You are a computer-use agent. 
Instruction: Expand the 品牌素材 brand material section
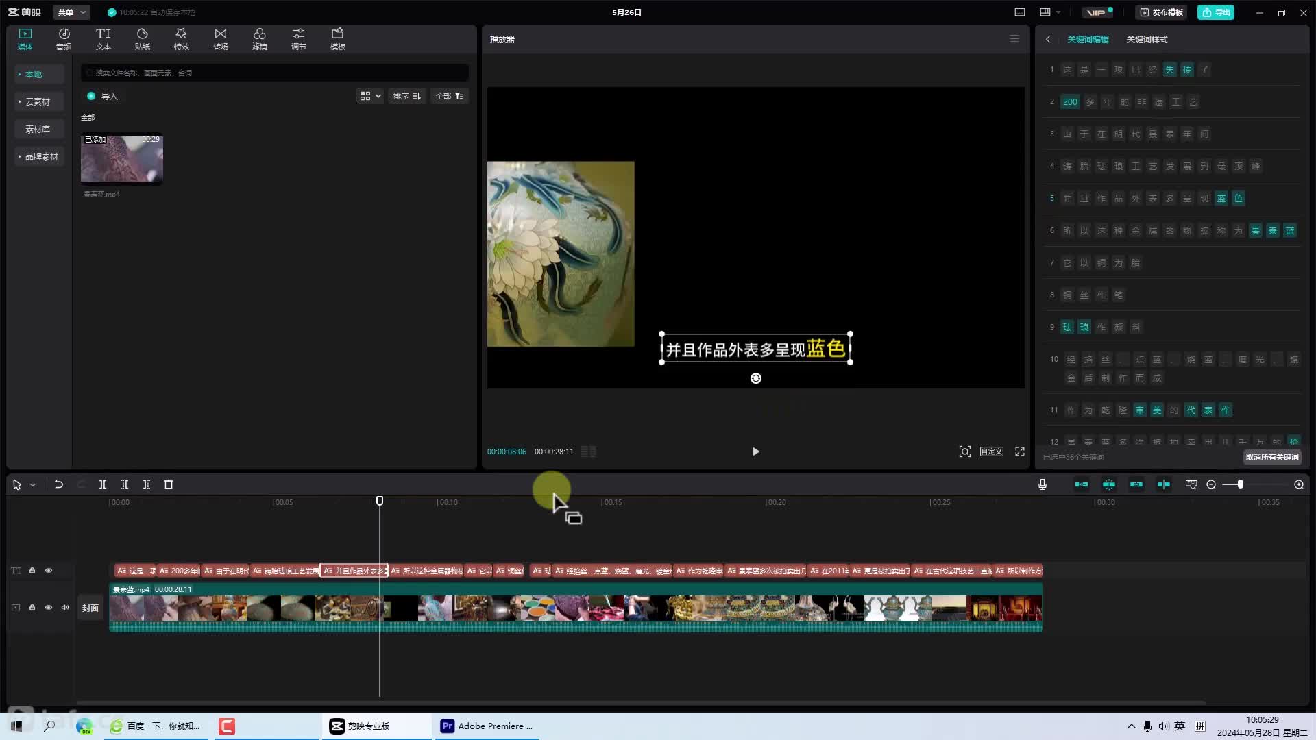(x=40, y=156)
